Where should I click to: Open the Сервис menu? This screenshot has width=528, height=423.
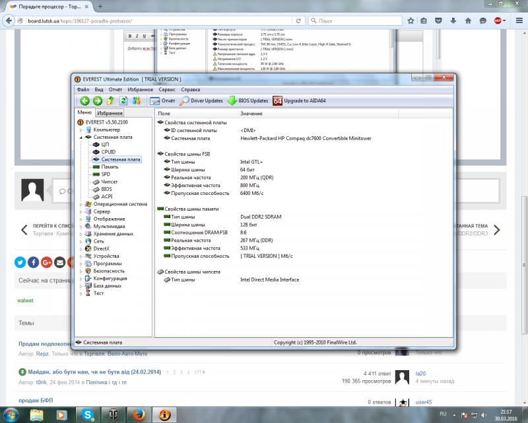(x=167, y=89)
